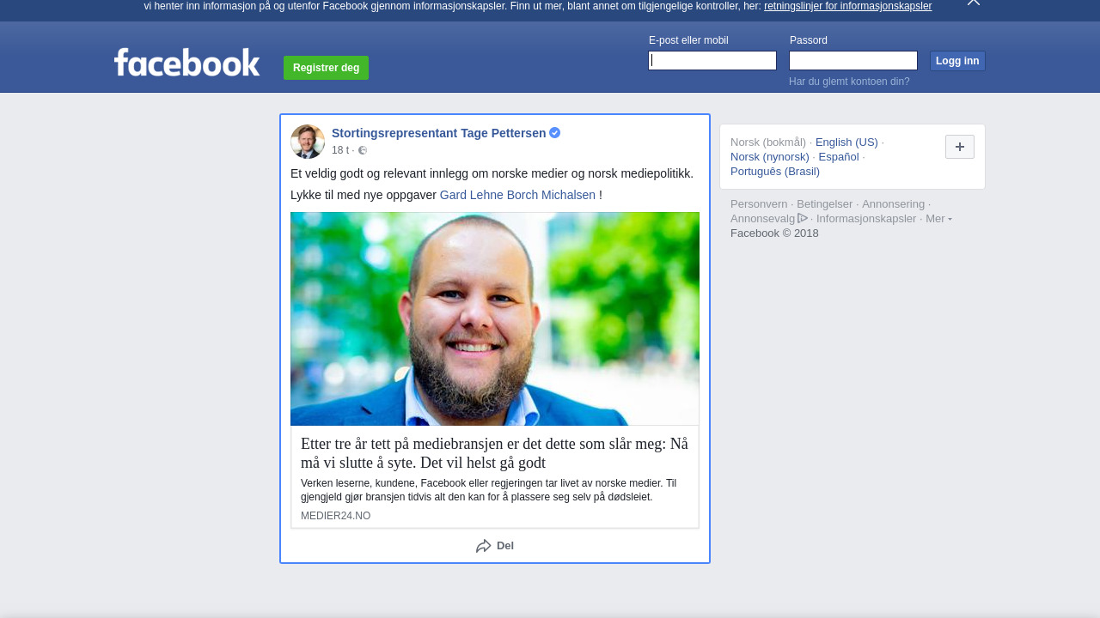Switch language to English (US)
Viewport: 1100px width, 618px height.
click(x=846, y=142)
